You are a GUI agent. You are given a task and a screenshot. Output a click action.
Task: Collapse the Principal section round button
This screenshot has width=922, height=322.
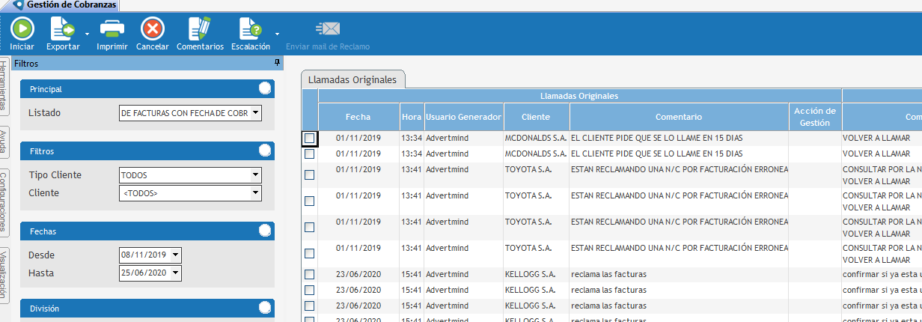pyautogui.click(x=264, y=88)
